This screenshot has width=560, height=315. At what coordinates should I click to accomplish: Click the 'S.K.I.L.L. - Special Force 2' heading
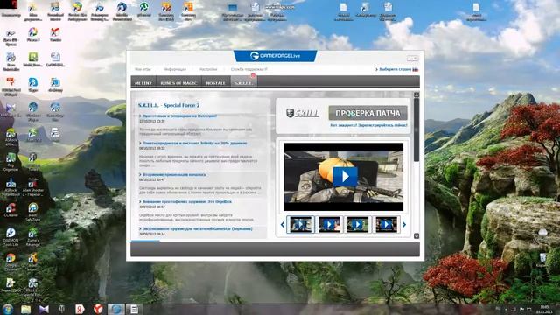pos(169,105)
